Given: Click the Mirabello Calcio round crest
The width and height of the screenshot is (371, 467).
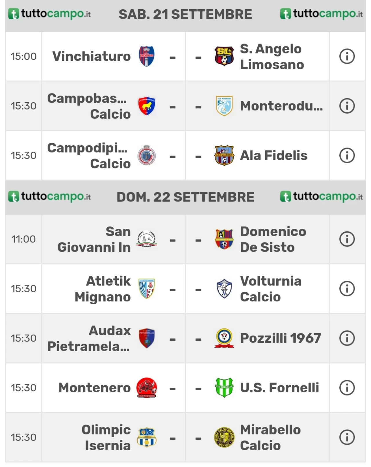Looking at the screenshot, I should [x=224, y=437].
